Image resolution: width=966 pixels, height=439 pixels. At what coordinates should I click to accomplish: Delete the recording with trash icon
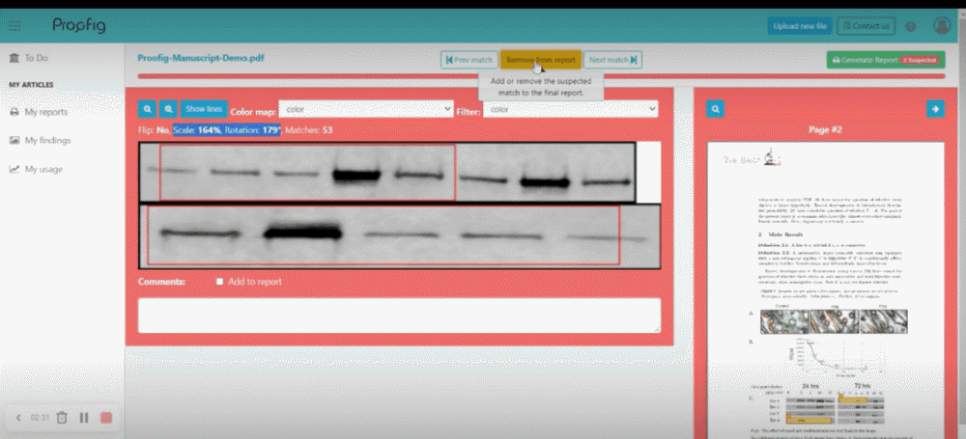[x=62, y=418]
